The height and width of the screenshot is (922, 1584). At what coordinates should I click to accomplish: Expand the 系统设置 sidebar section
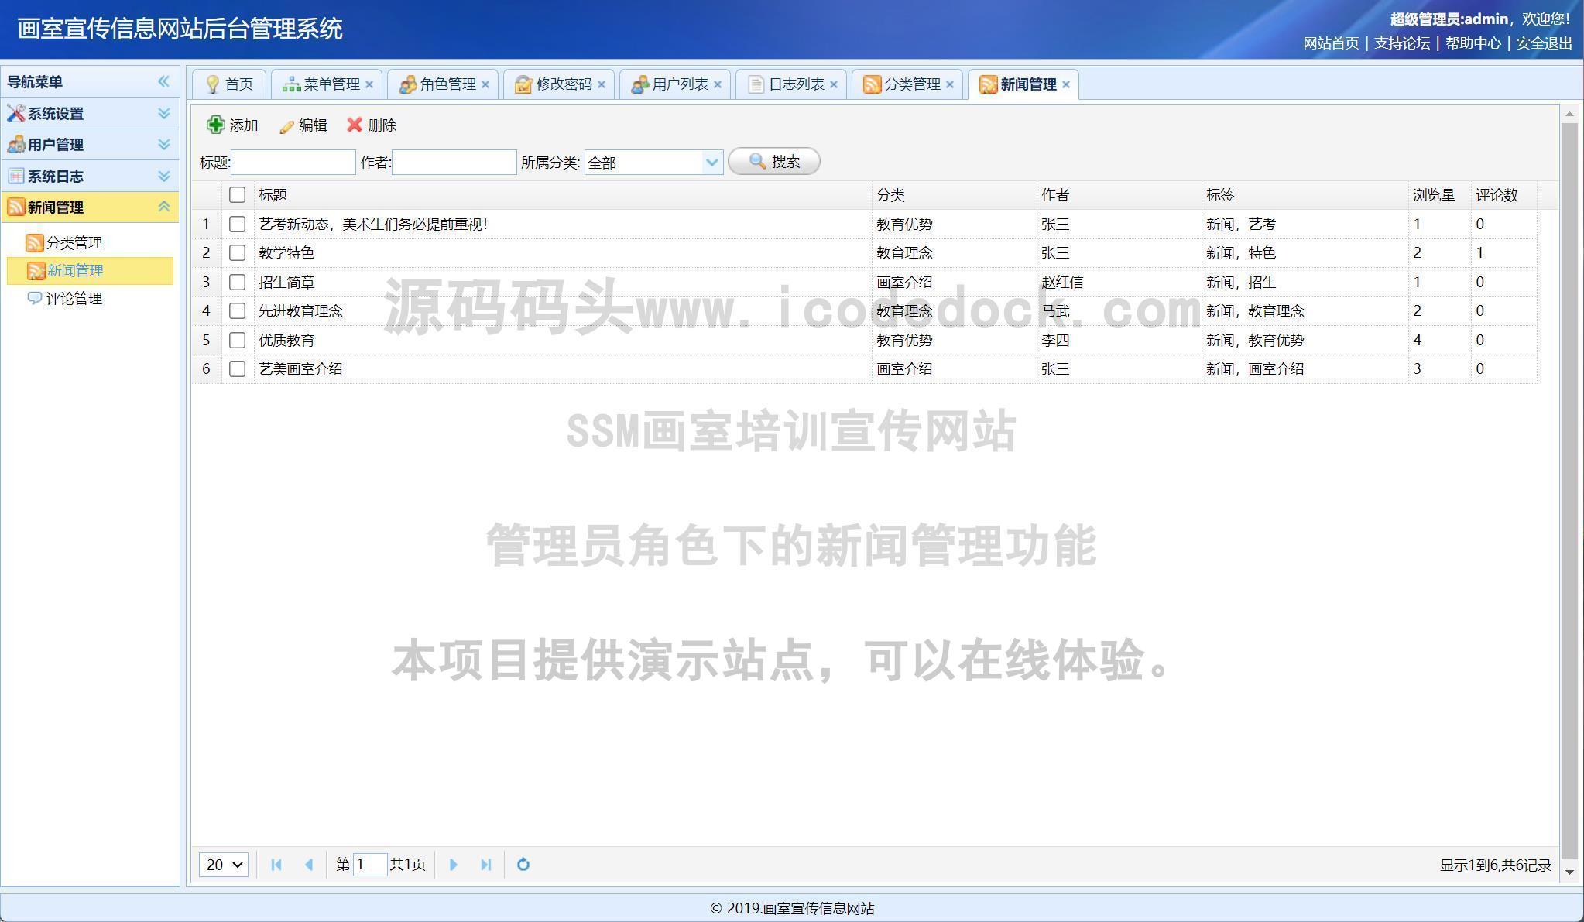pos(163,113)
